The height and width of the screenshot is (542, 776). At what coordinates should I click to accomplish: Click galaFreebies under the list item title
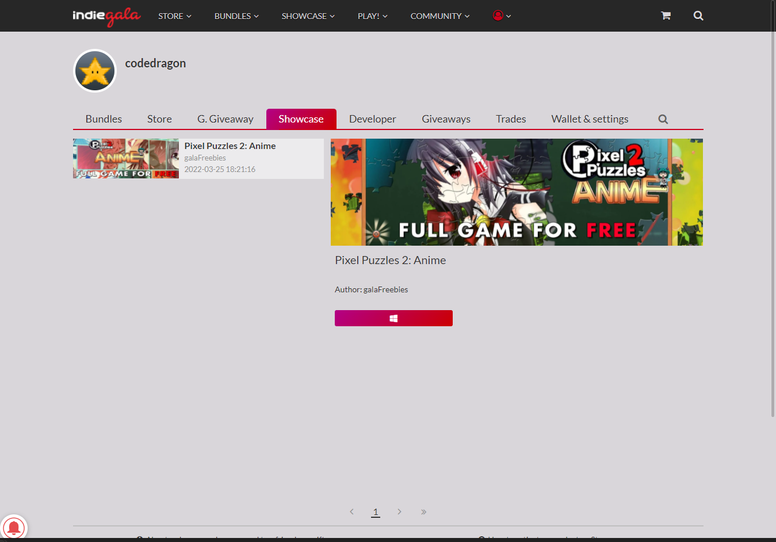coord(205,158)
